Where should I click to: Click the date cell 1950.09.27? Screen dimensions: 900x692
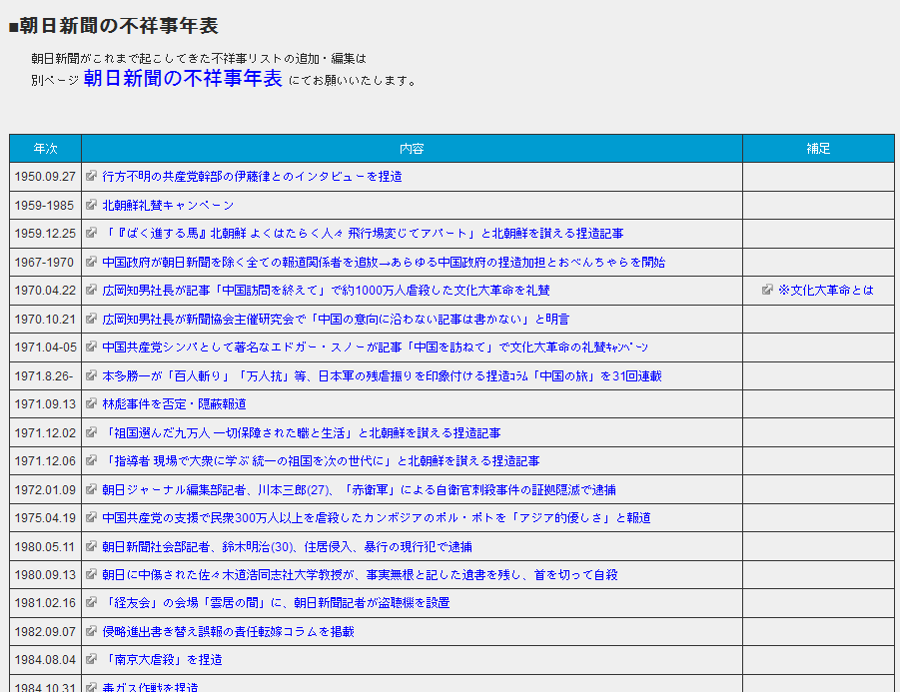click(45, 177)
